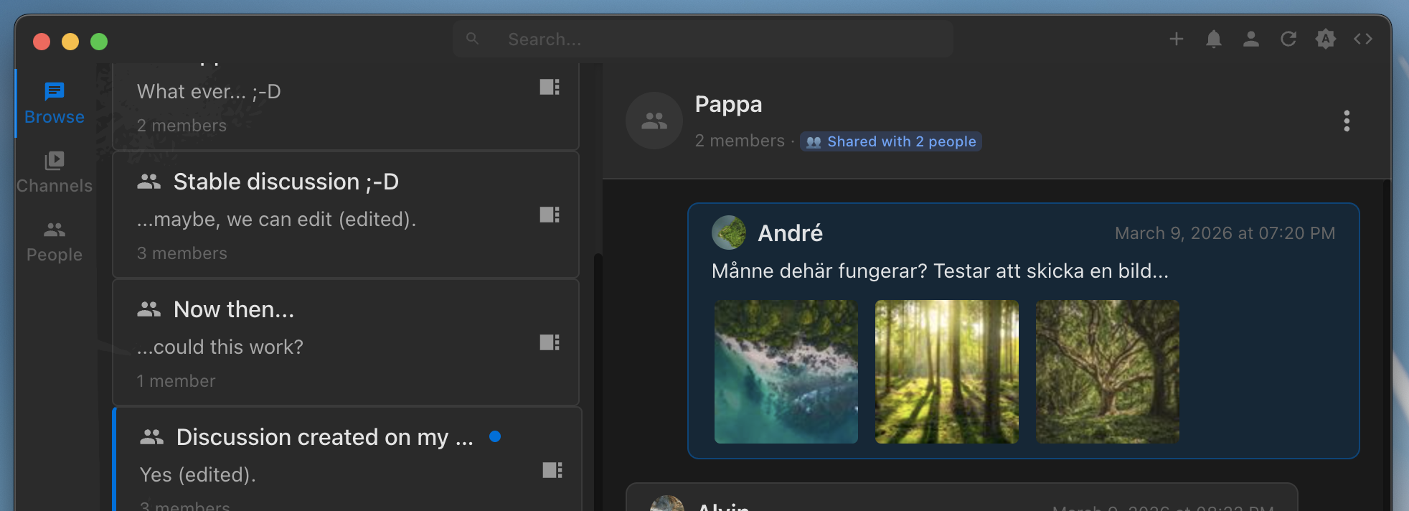Viewport: 1409px width, 511px height.
Task: Toggle the brightness theme icon
Action: coord(1326,39)
